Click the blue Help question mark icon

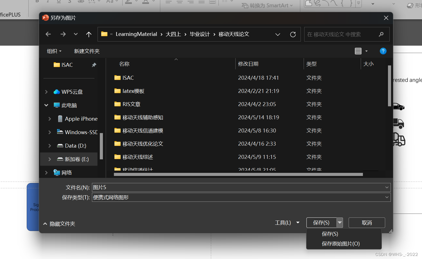[x=383, y=51]
